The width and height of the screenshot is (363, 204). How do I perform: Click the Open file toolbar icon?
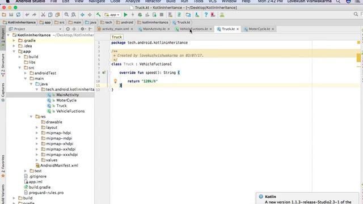click(x=4, y=15)
